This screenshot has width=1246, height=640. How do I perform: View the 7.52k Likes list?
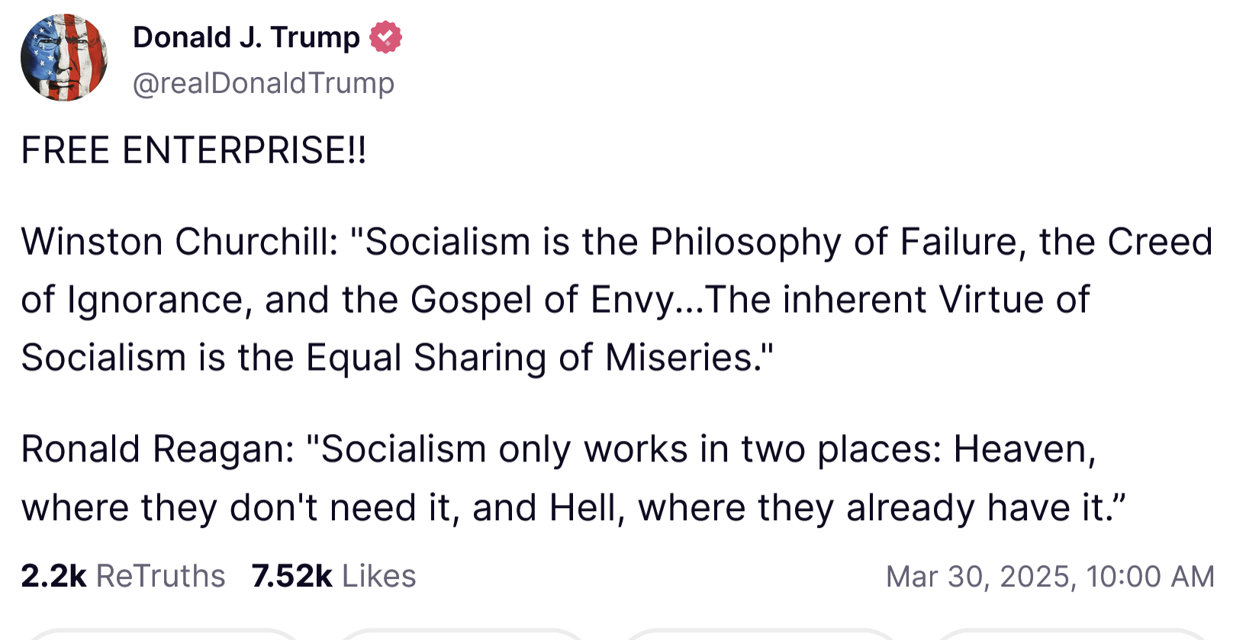coord(333,576)
